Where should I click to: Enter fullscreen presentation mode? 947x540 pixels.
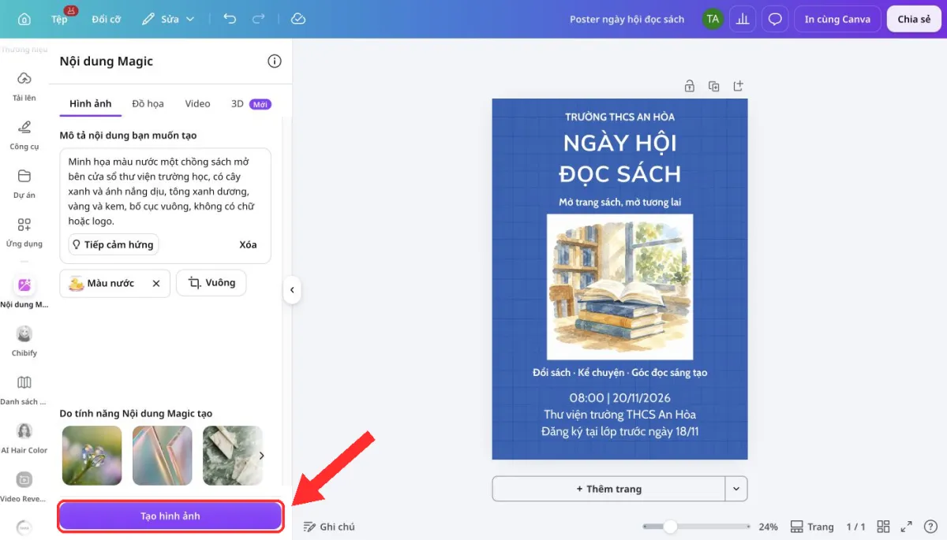pyautogui.click(x=907, y=527)
